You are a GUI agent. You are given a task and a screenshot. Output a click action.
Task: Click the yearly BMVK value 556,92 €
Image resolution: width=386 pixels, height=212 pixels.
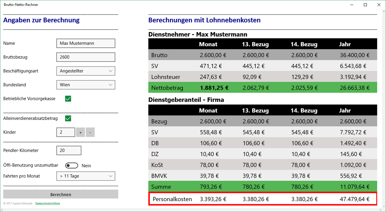351,176
